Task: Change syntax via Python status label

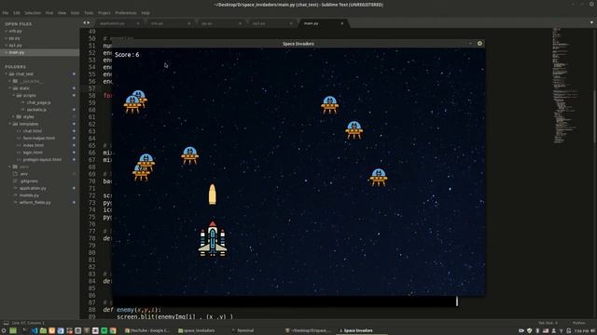Action: [578, 323]
